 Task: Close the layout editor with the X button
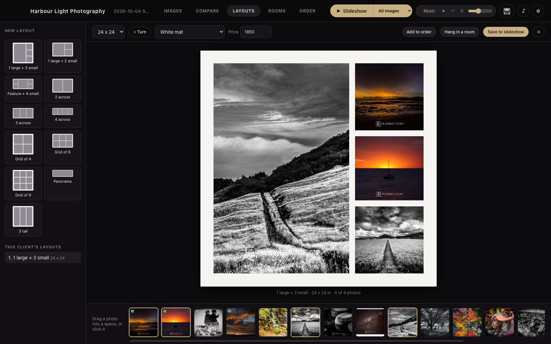(x=539, y=32)
